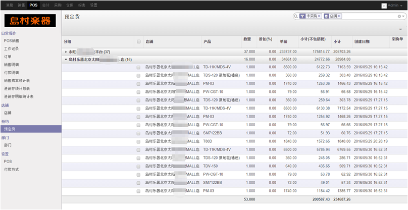Check the TDS-120 row dated 17:27:15
The width and height of the screenshot is (408, 210).
point(138,100)
